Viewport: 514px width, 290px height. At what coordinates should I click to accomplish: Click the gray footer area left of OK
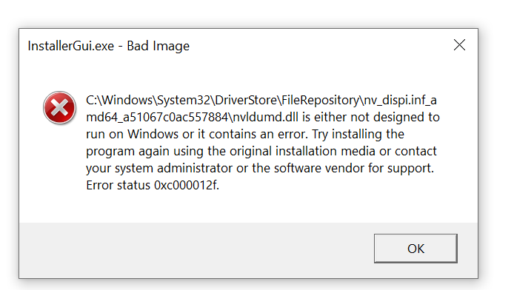click(197, 250)
